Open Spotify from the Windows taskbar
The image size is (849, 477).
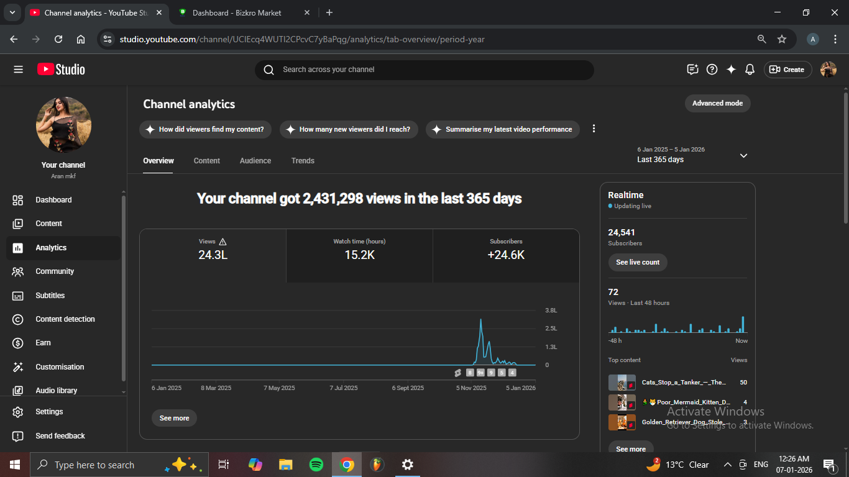[x=316, y=465]
